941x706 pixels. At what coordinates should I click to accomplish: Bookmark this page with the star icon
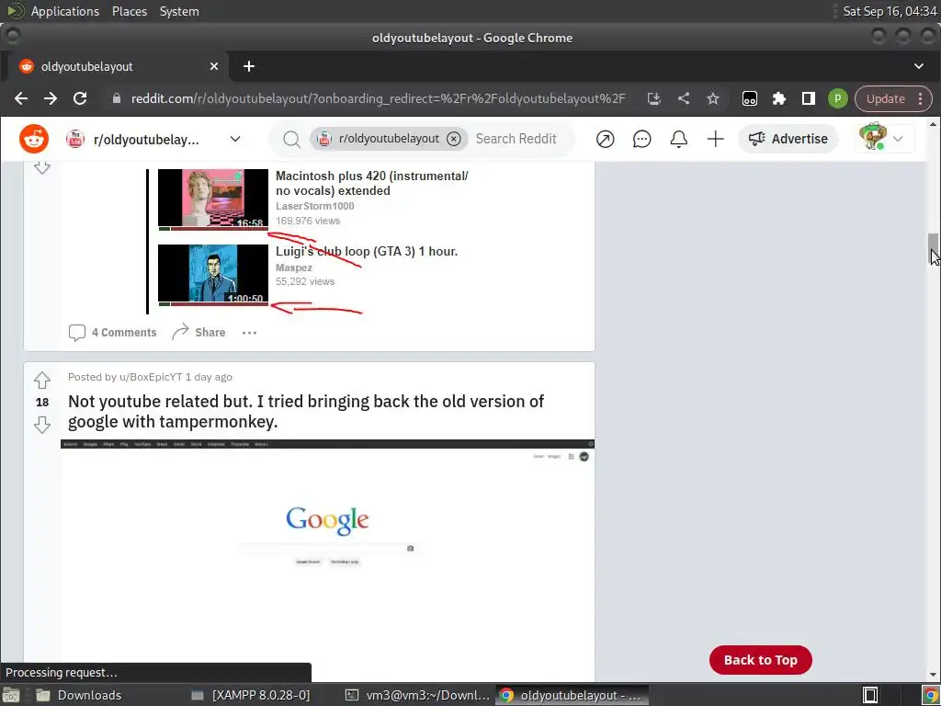[713, 98]
